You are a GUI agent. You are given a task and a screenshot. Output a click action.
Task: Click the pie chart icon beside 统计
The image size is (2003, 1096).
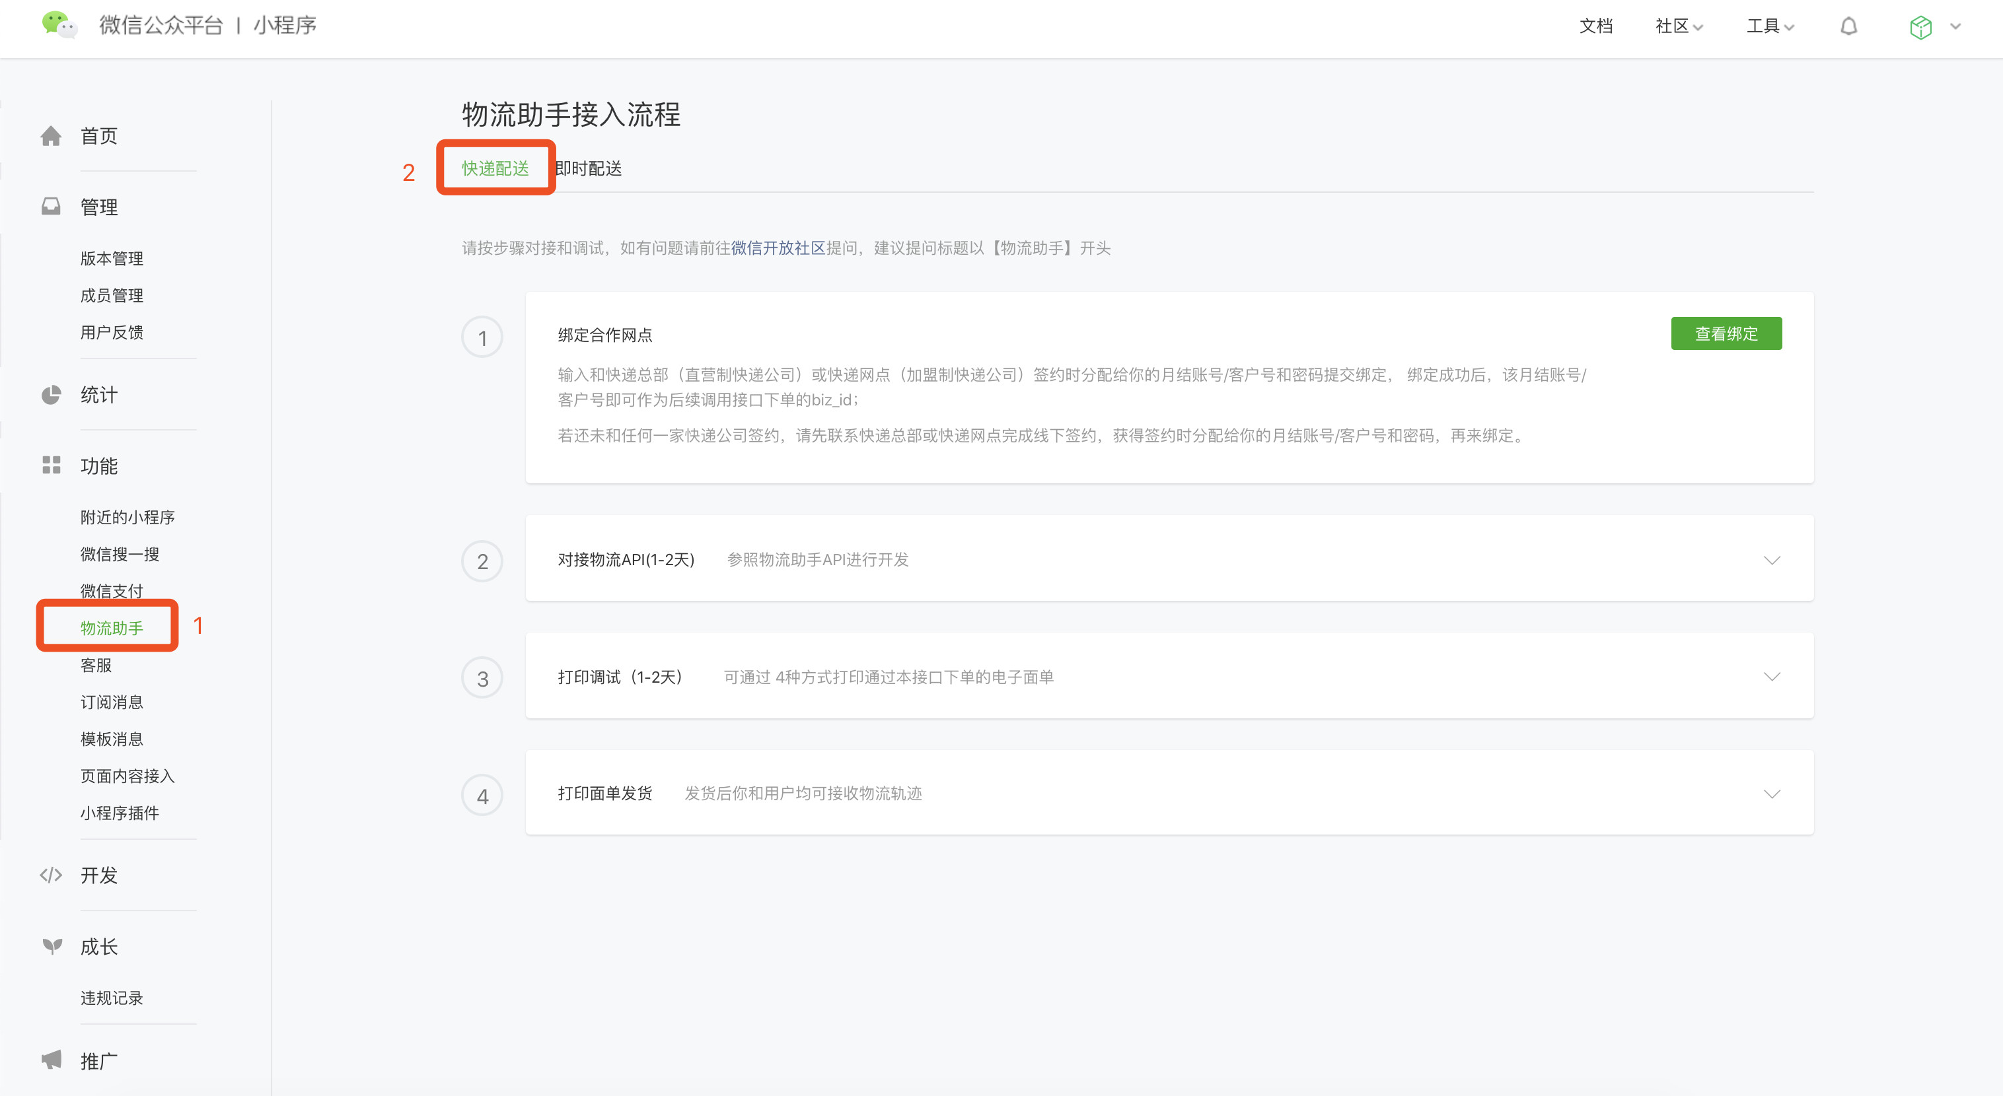[x=52, y=395]
